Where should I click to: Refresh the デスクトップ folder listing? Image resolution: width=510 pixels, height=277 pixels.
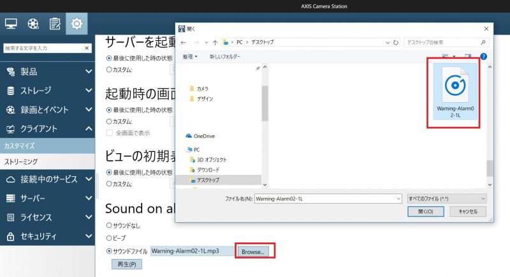[x=396, y=42]
